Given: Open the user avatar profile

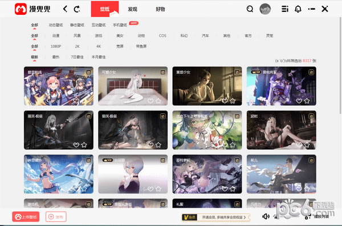Looking at the screenshot, I should pyautogui.click(x=265, y=9).
